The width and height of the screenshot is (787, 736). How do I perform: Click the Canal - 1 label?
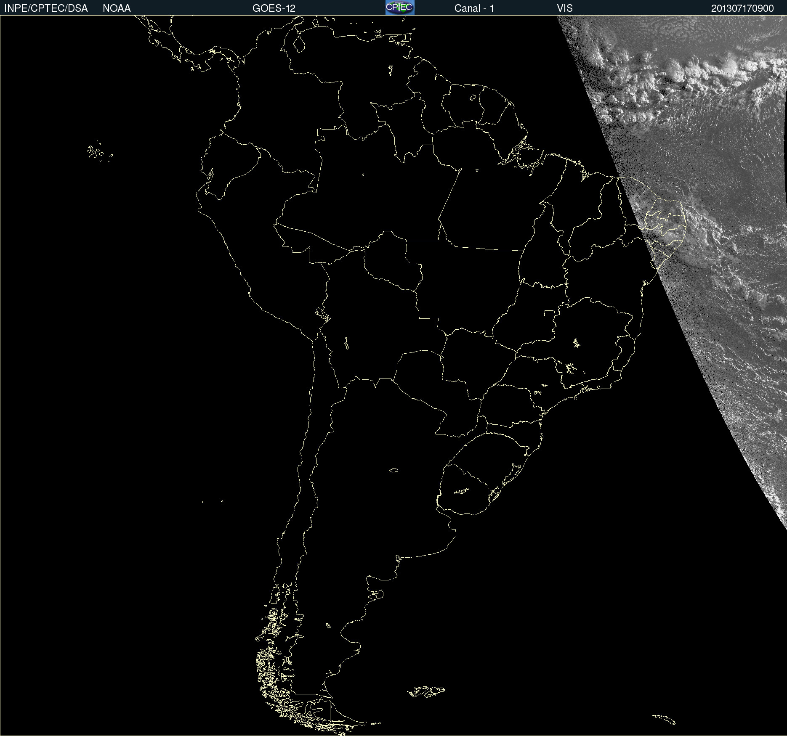point(474,8)
